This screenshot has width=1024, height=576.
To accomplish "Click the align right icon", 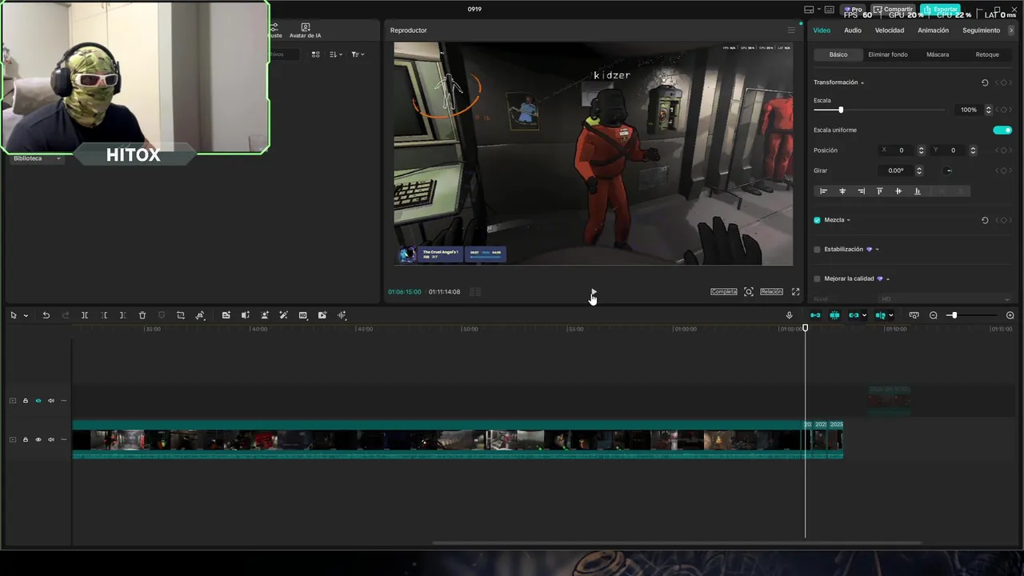I will coord(861,191).
